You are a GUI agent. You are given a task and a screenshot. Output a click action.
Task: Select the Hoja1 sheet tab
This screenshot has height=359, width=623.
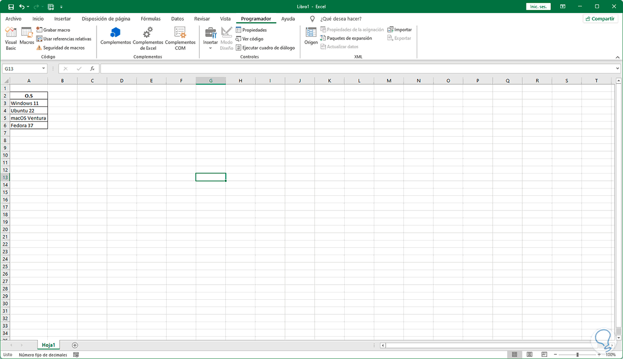pos(49,345)
